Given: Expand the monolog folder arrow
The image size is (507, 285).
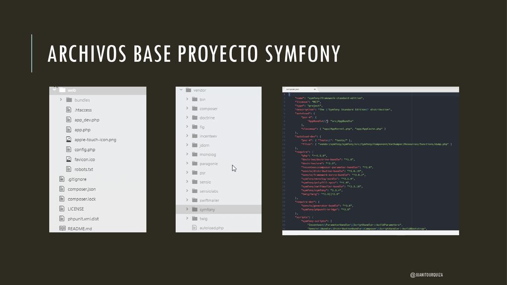Looking at the screenshot, I should 187,154.
